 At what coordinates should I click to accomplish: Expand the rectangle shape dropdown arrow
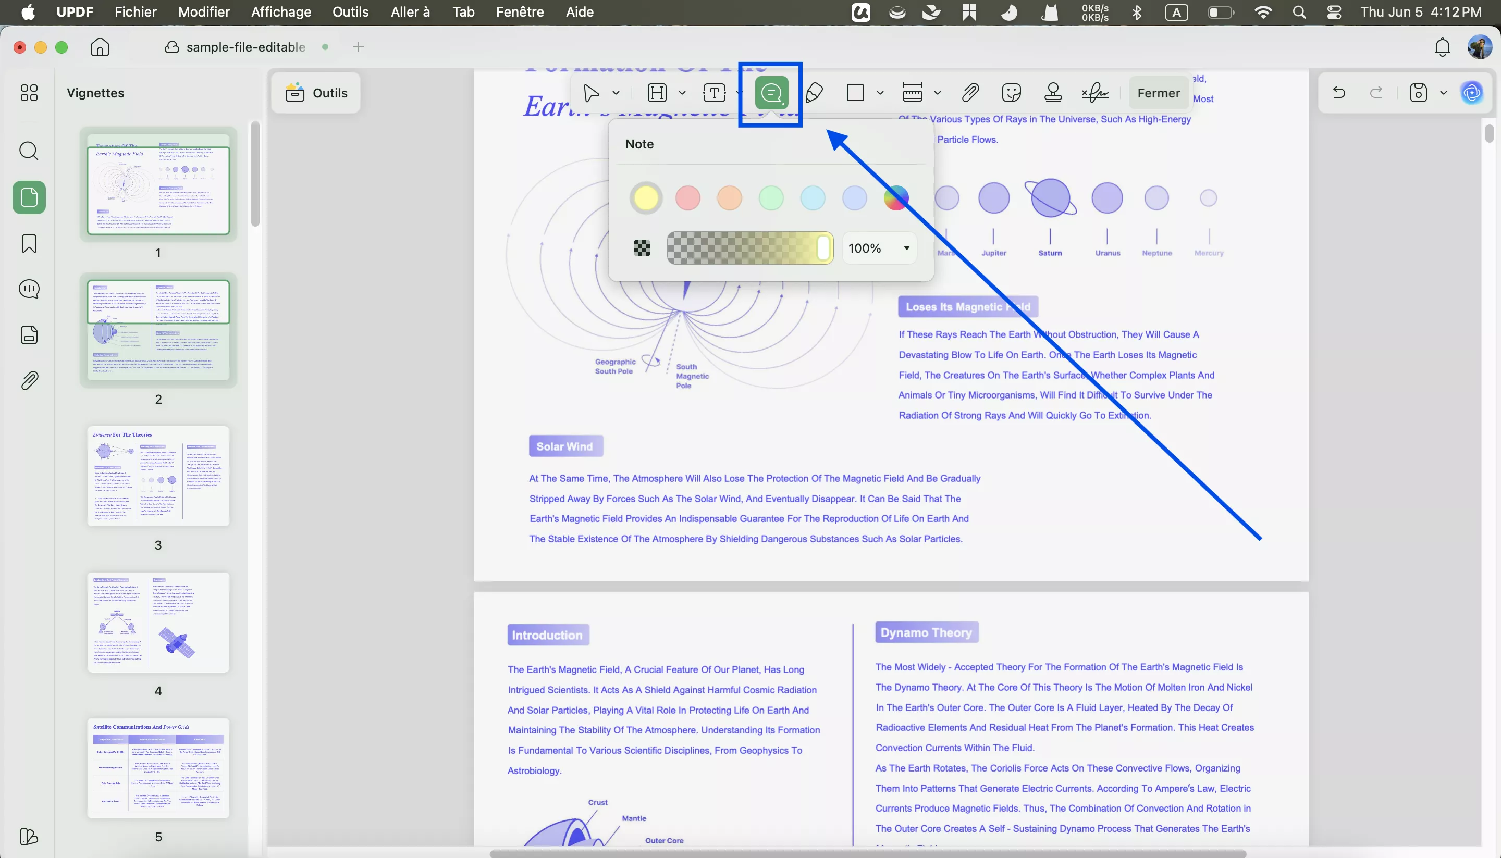880,93
